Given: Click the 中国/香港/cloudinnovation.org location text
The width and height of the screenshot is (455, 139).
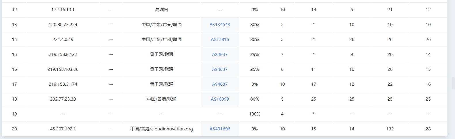Looking at the screenshot, I should click(x=162, y=129).
